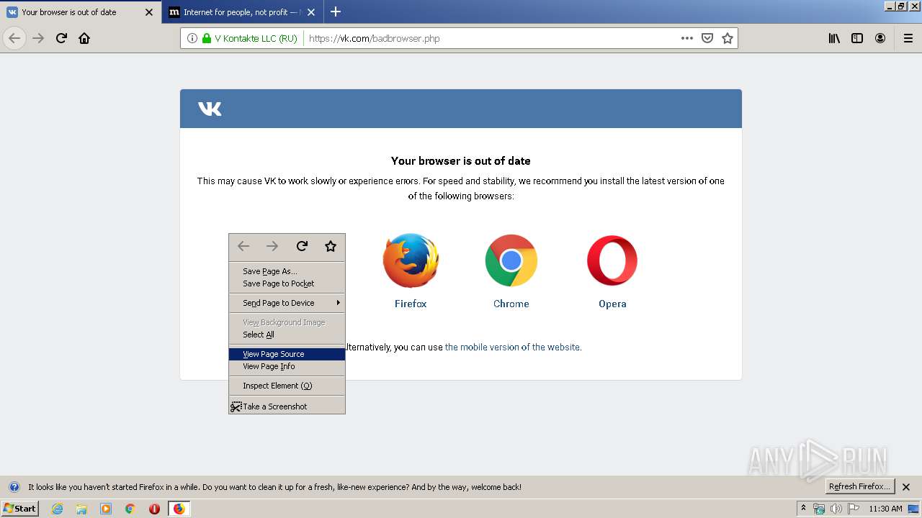922x518 pixels.
Task: Open the hamburger application menu
Action: pos(908,38)
